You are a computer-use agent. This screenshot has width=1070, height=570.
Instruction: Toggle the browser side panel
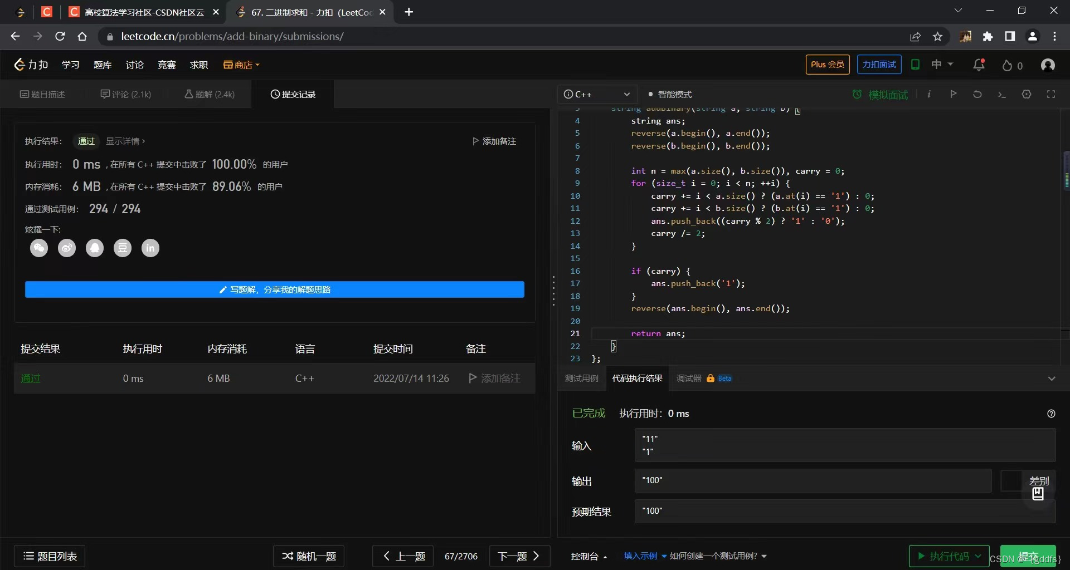[1010, 36]
